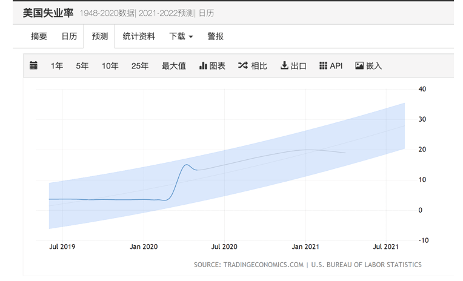Open the 警报 tab
The width and height of the screenshot is (463, 281).
[x=215, y=36]
